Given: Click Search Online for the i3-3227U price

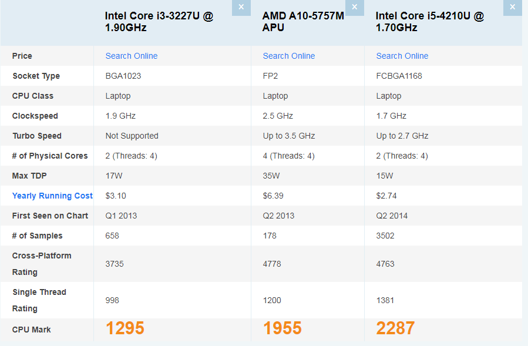Looking at the screenshot, I should click(132, 56).
